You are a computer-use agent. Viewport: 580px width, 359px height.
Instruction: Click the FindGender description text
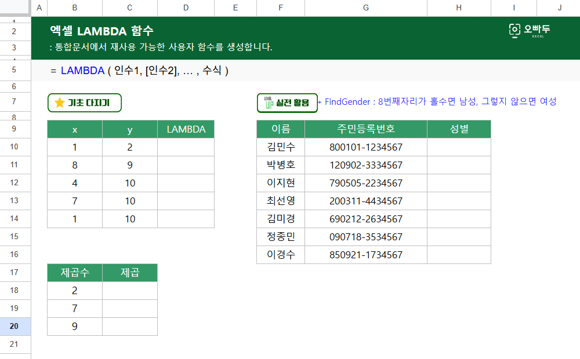click(x=441, y=101)
